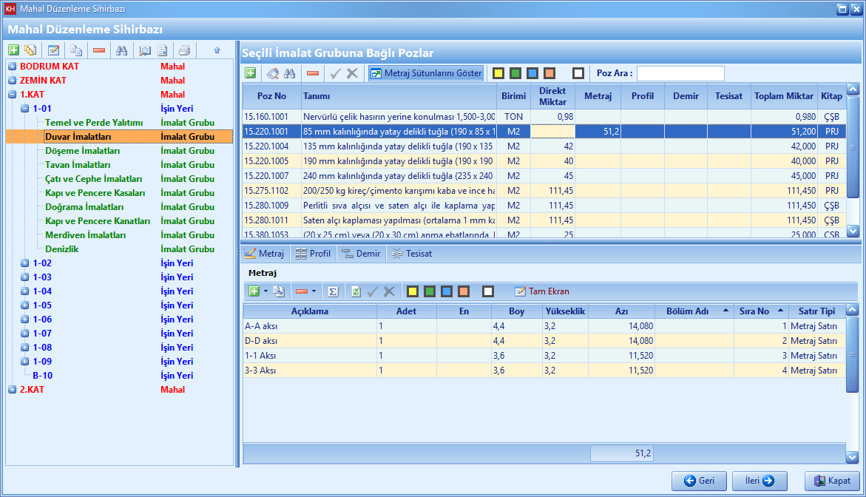Click the Tam Ekran button
866x497 pixels.
click(x=542, y=291)
